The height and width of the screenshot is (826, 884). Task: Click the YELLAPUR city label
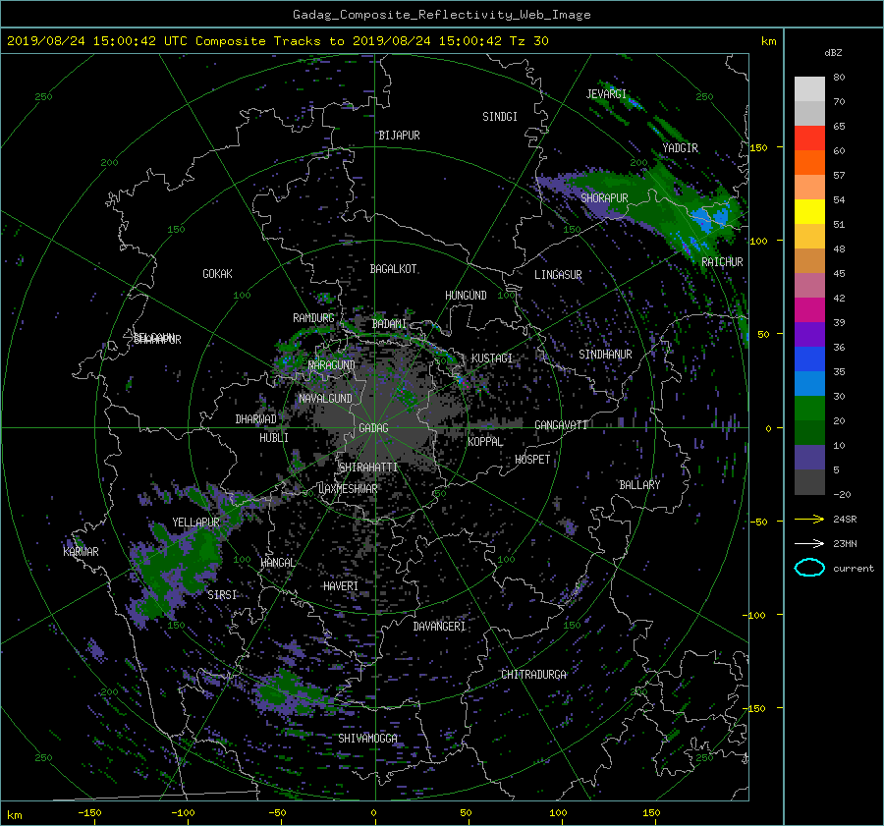[195, 523]
